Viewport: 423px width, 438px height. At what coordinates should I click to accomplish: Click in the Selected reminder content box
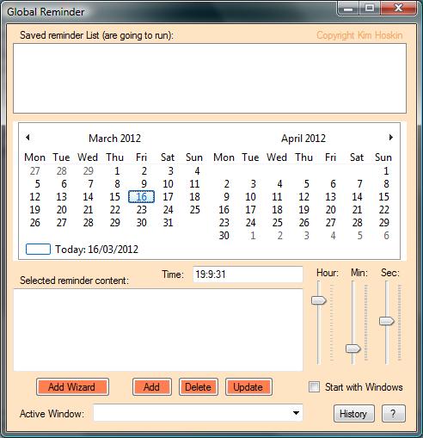tap(158, 330)
